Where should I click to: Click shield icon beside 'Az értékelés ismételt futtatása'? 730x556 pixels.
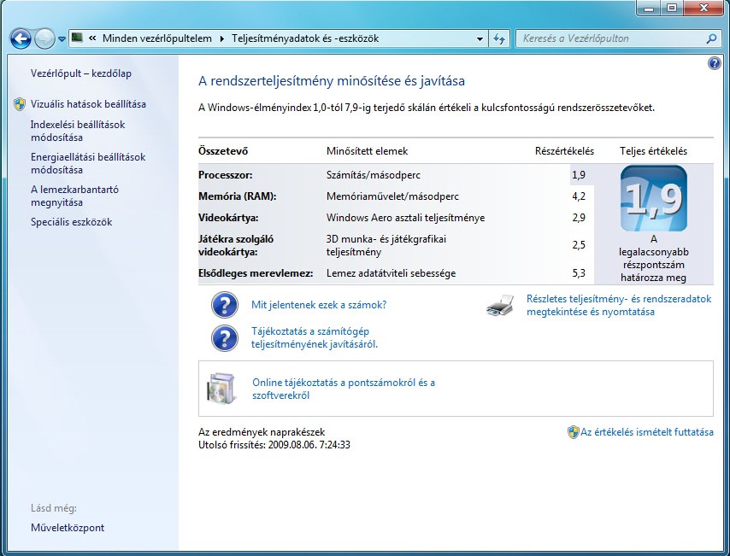(x=573, y=432)
